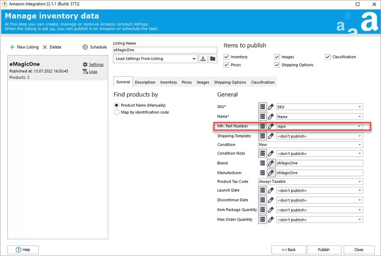Viewport: 381px width, 256px height.
Task: Open the attribute list icon for Brand
Action: point(262,163)
